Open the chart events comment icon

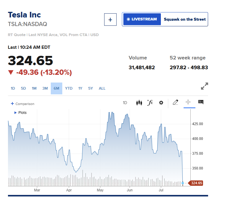tap(201, 102)
